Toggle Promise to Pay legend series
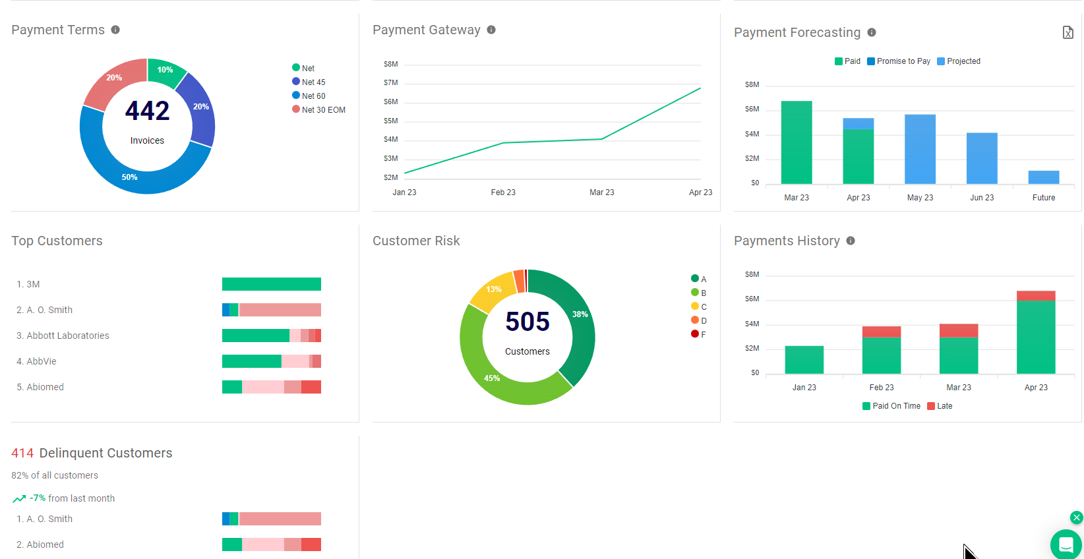 click(898, 61)
